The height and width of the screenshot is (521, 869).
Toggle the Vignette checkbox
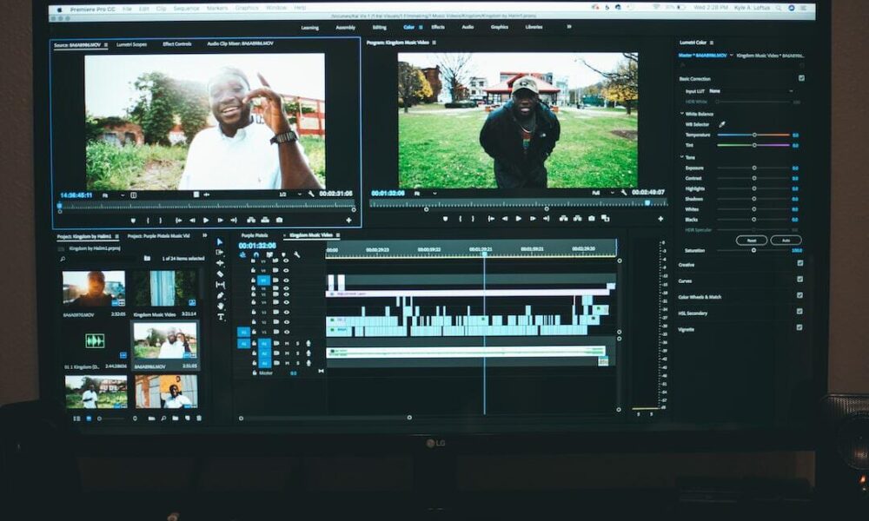coord(799,328)
